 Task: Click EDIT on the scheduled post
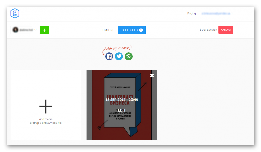pos(122,110)
